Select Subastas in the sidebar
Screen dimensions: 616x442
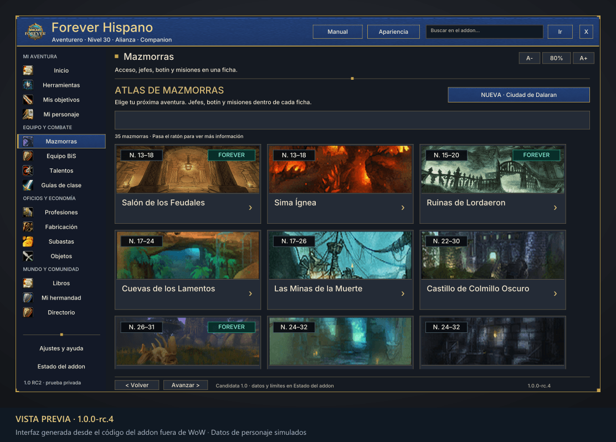61,241
